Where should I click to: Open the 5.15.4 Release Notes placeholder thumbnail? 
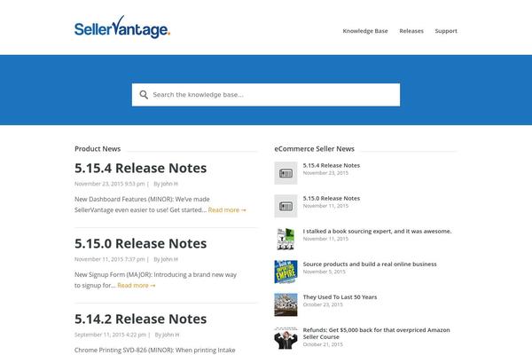pos(286,173)
